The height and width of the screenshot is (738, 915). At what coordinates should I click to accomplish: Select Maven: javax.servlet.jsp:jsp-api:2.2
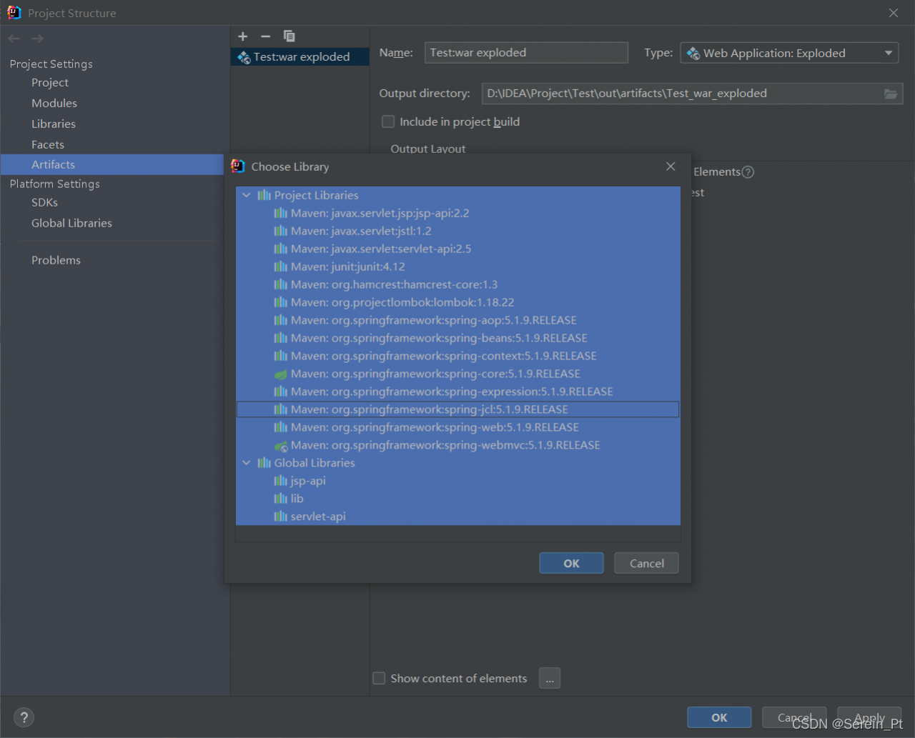click(457, 214)
